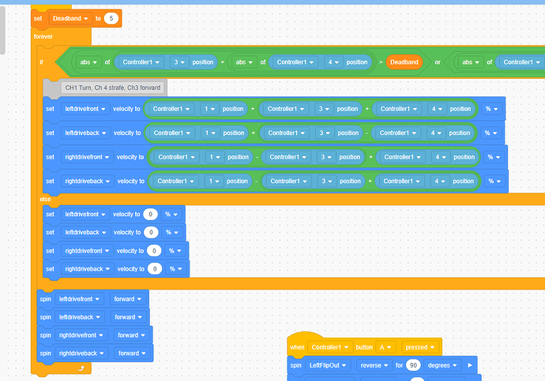Open first abs function dropdown in if condition
The width and height of the screenshot is (545, 381).
point(88,62)
